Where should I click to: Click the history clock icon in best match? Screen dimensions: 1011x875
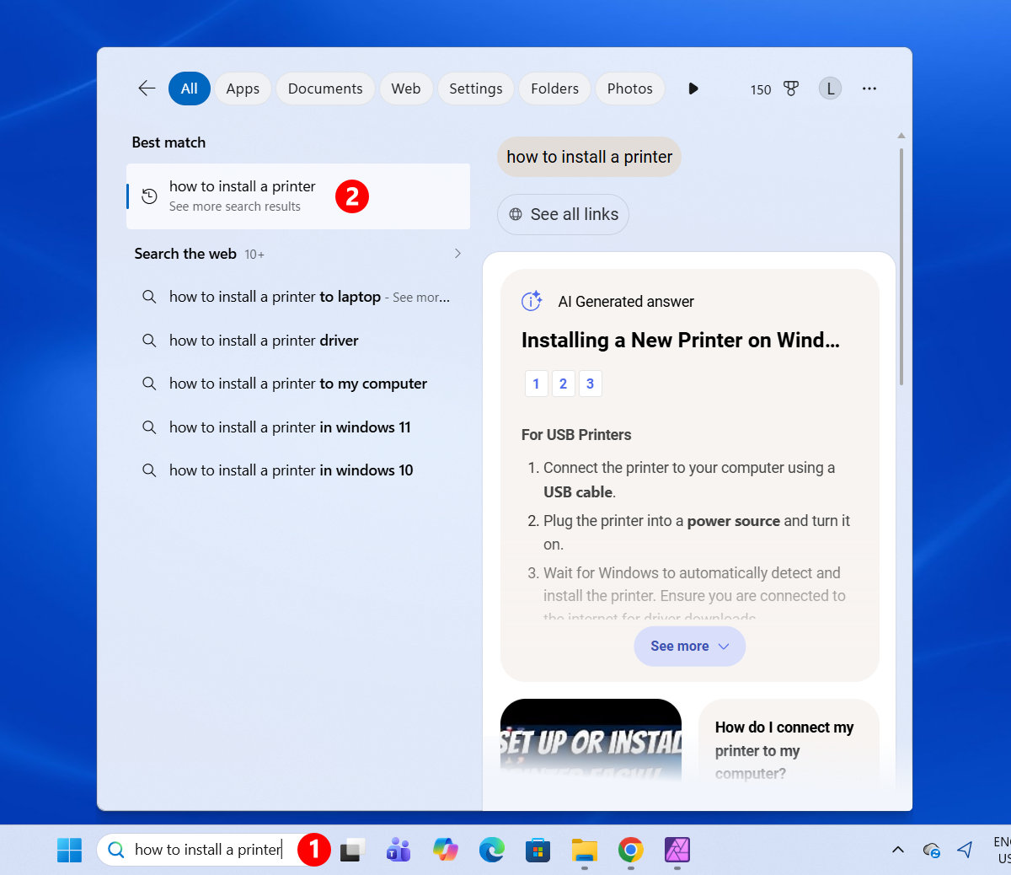[x=149, y=196]
